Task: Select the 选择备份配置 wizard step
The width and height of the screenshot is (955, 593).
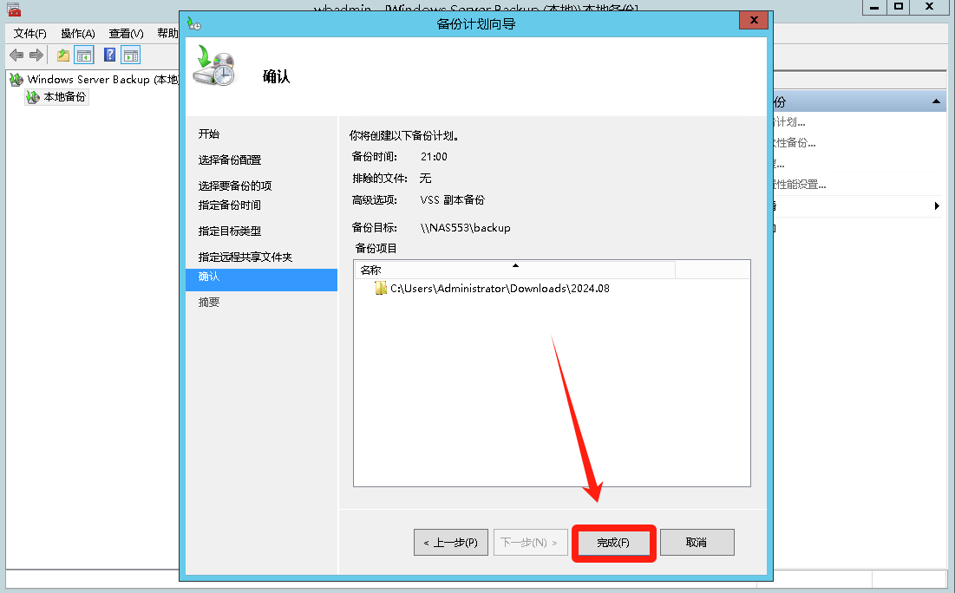Action: (230, 160)
